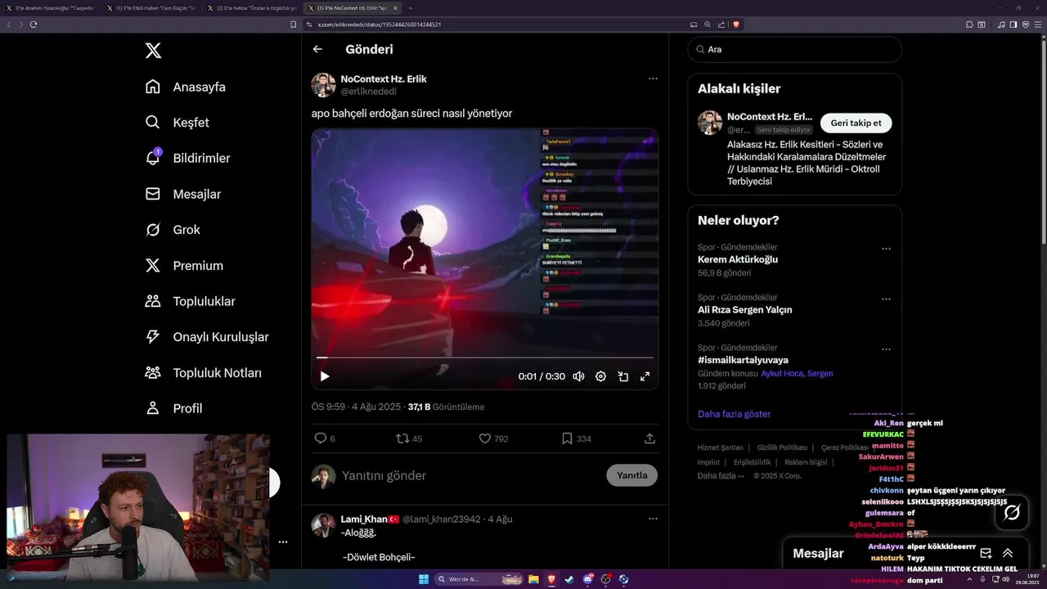Open the #ismailkartalyuvaya trend
This screenshot has width=1047, height=589.
pyautogui.click(x=743, y=360)
